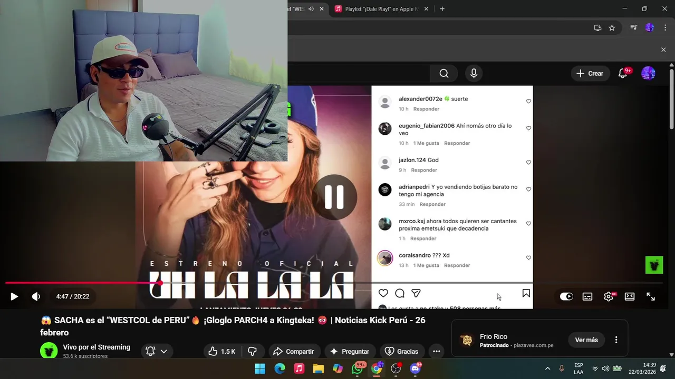Click the tray microphone indicator

click(x=562, y=368)
